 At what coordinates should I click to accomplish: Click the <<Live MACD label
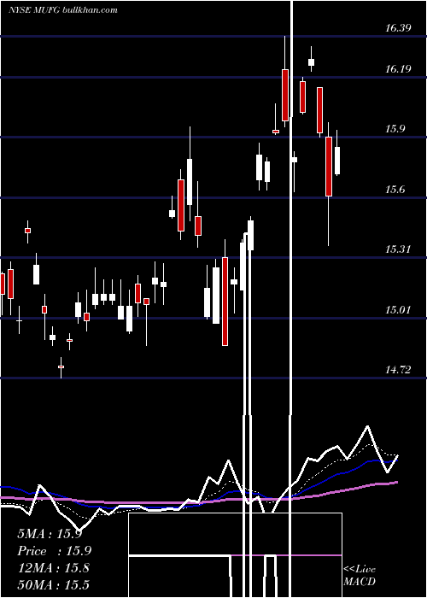point(360,575)
